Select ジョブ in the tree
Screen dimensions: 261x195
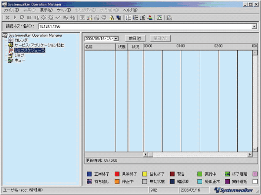tap(19, 55)
